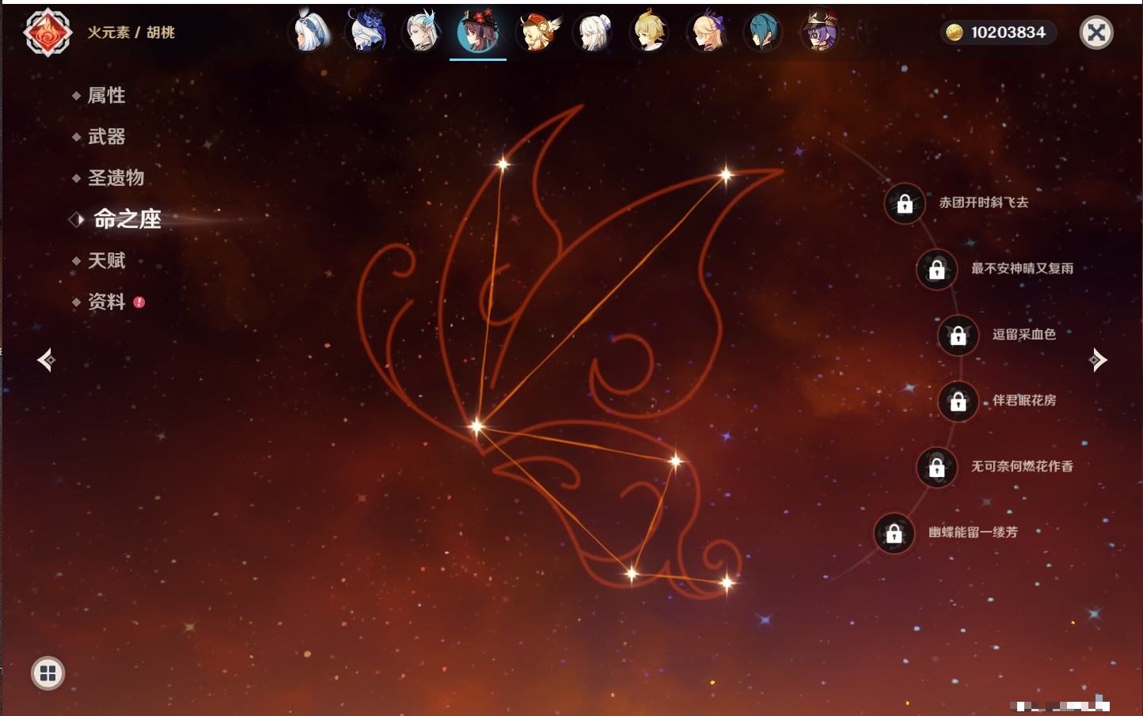This screenshot has height=716, width=1143.
Task: Open locked constellation 伴君眠花房
Action: [x=958, y=401]
